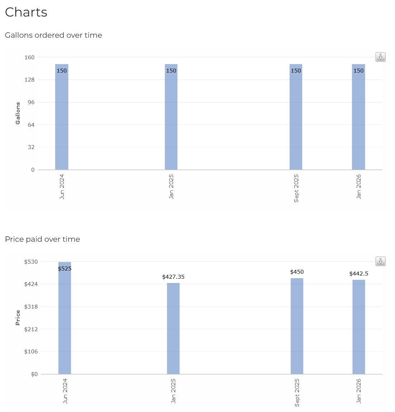Select the Sept 2025 bar in Gallons chart

tap(296, 115)
